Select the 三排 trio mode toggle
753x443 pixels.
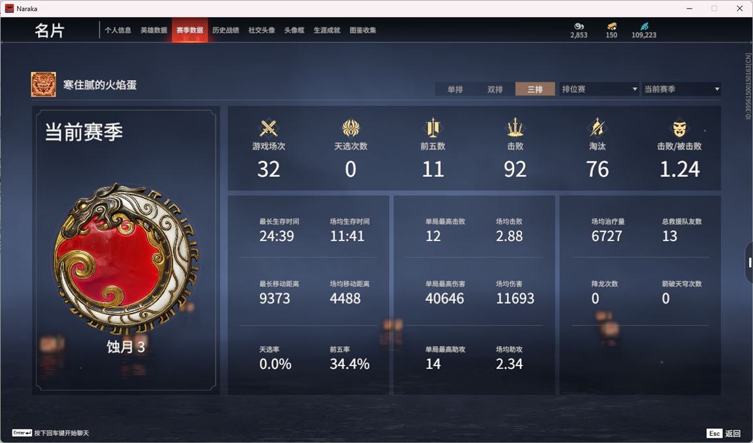click(535, 89)
